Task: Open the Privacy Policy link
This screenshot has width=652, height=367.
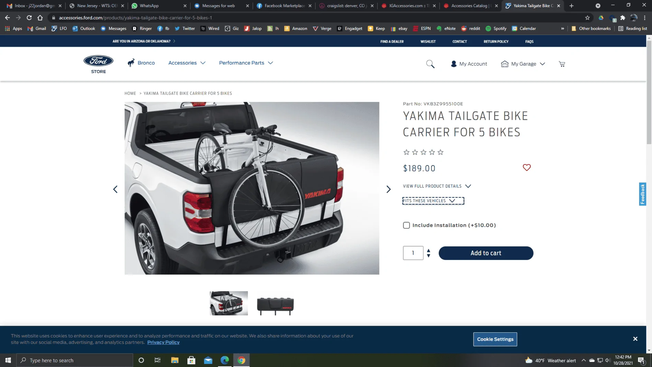Action: pos(163,342)
